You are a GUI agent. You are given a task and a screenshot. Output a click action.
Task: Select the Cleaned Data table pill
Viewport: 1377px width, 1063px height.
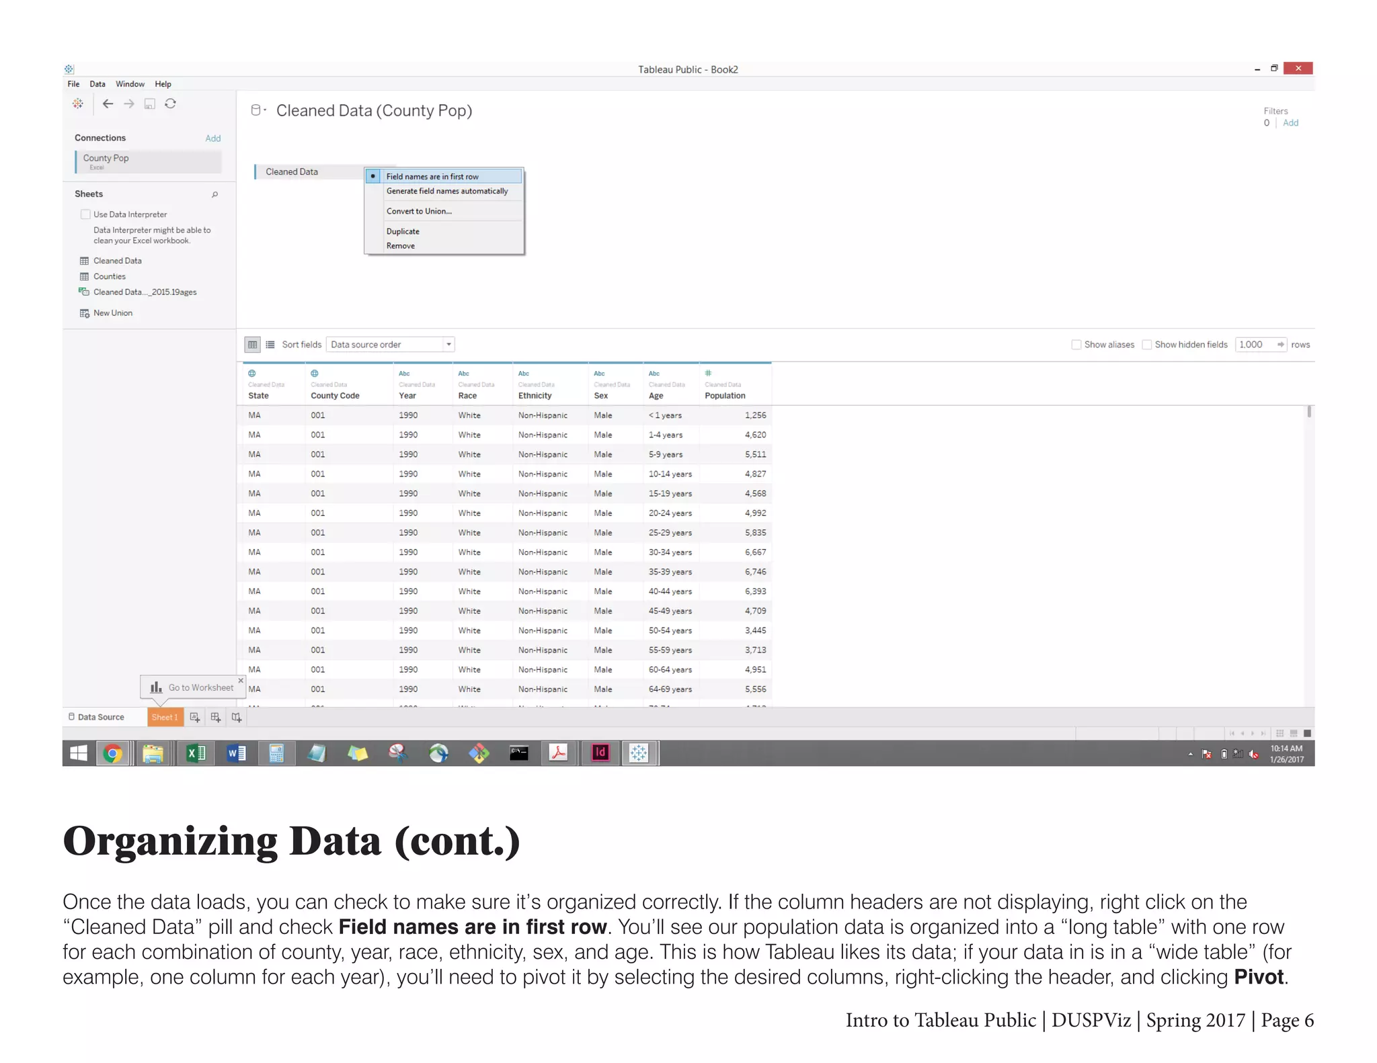pos(309,172)
